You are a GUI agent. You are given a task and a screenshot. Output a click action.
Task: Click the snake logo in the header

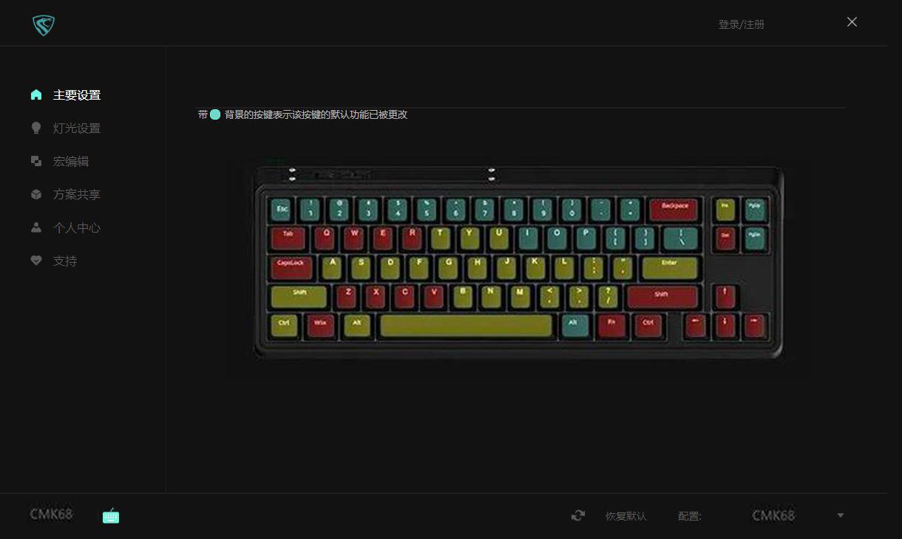(x=44, y=25)
